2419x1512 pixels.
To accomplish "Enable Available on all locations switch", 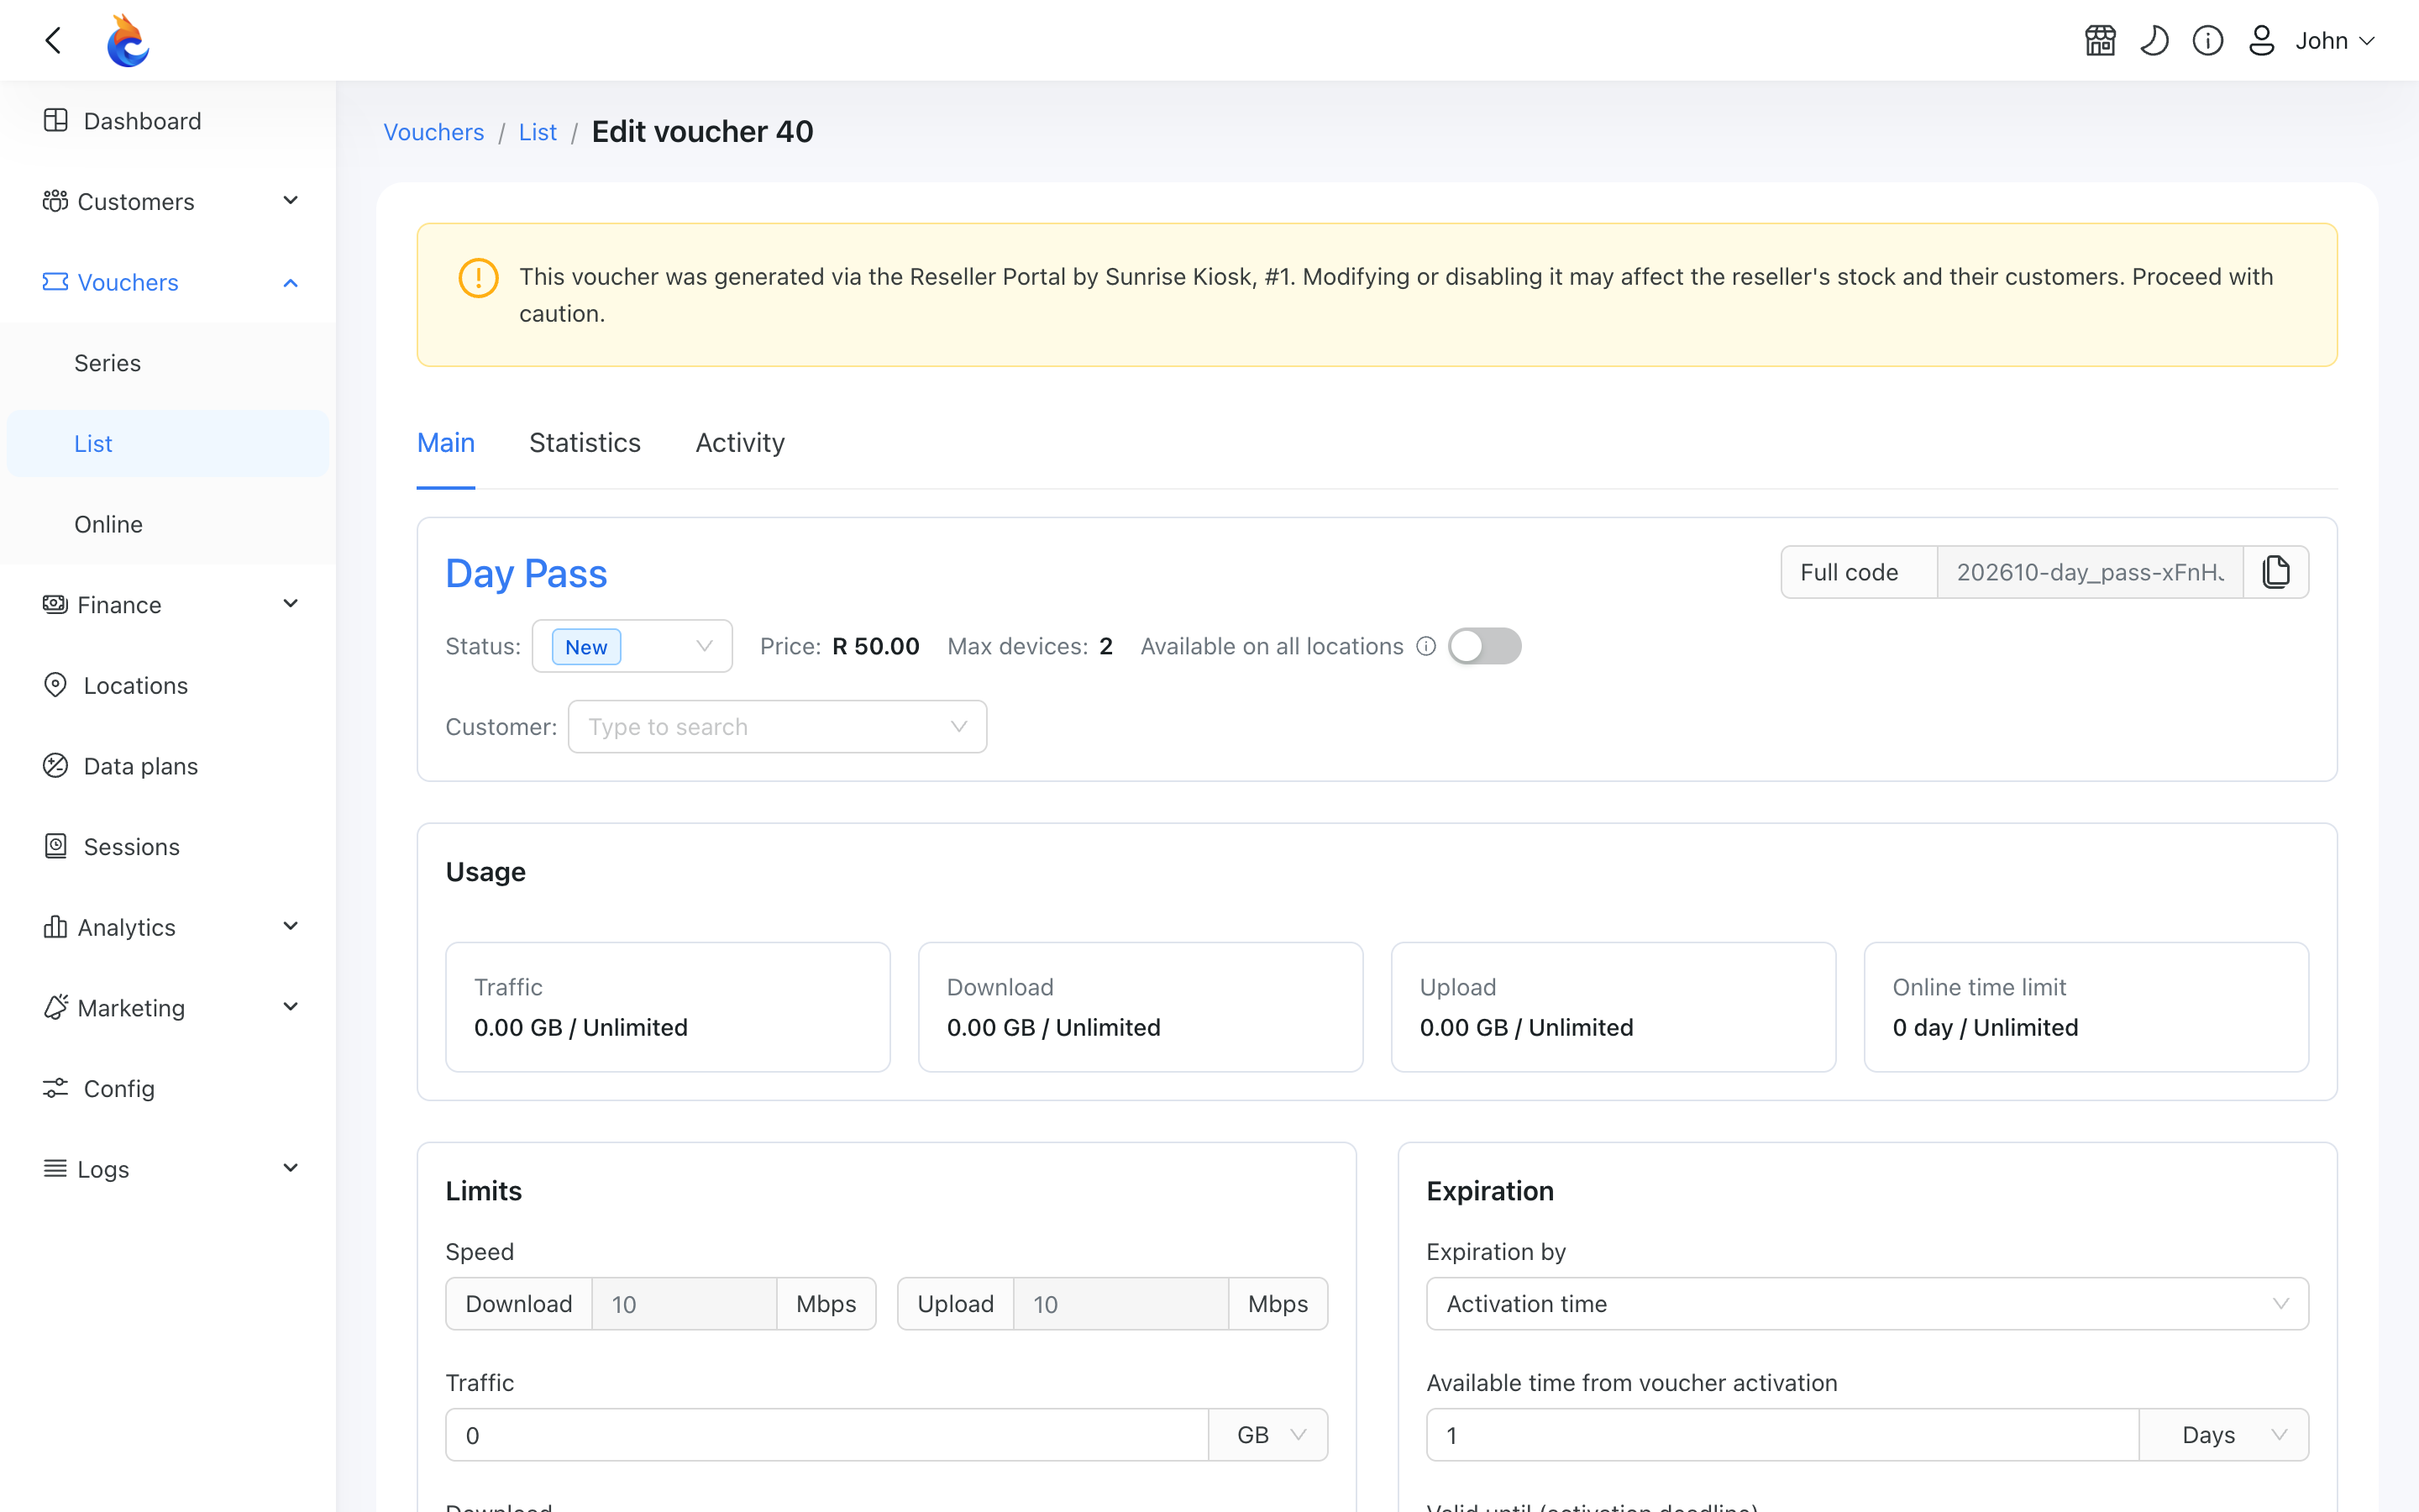I will pyautogui.click(x=1485, y=646).
